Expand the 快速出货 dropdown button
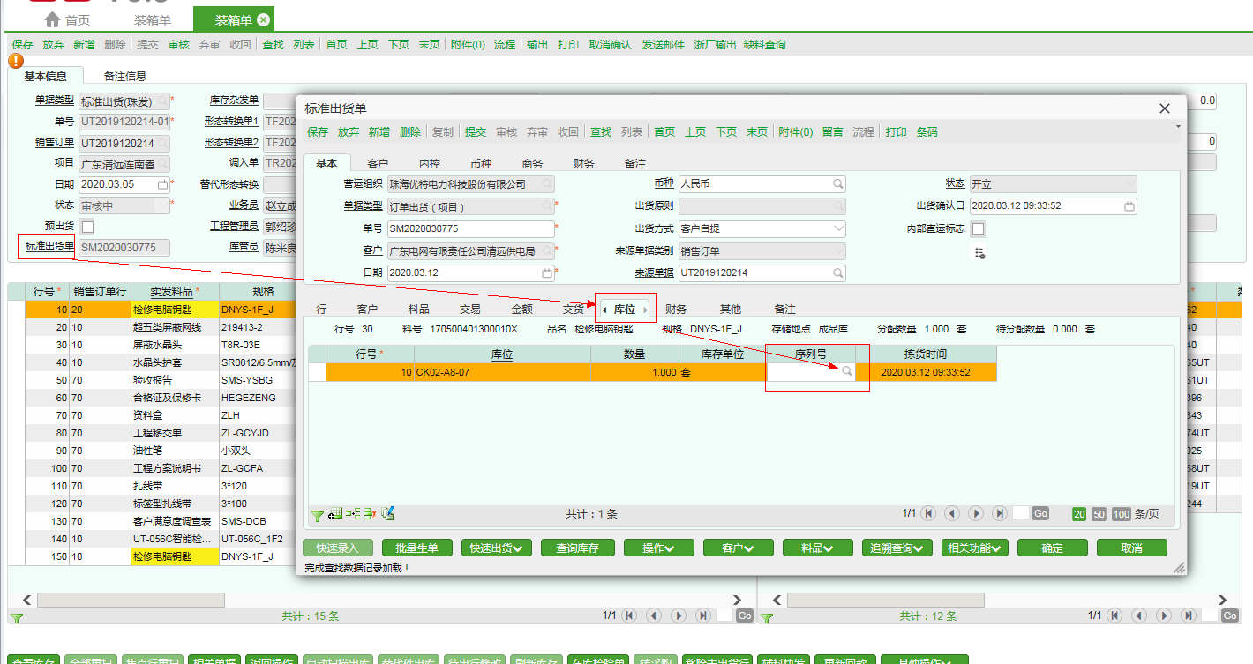This screenshot has height=664, width=1253. [496, 548]
